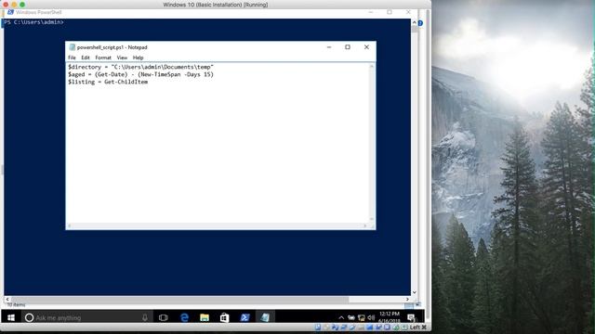Click Notepad horizontal scrollbar left arrow

click(69, 226)
